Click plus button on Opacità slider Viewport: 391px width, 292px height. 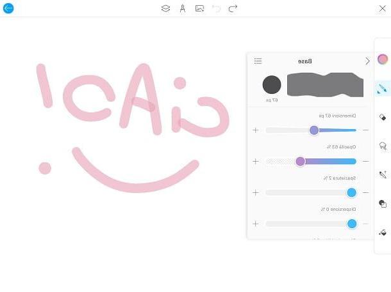[256, 162]
